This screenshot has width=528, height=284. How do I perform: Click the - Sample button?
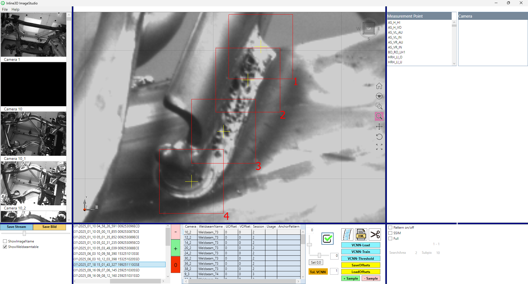pos(371,278)
